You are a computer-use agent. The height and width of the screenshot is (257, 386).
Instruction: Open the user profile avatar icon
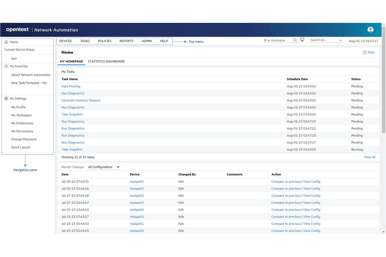(x=370, y=30)
